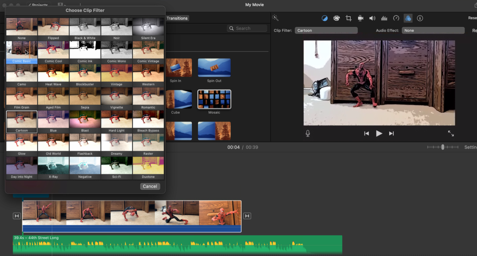Screen dimensions: 477x256
Task: Apply the Western filter
Action: pyautogui.click(x=148, y=76)
